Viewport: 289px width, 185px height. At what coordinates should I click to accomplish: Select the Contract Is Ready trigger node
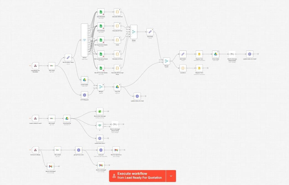tap(35, 150)
